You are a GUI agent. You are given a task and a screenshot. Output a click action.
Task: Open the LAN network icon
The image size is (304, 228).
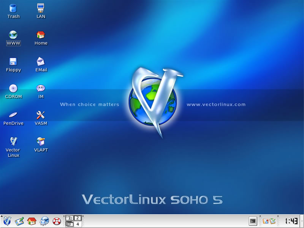[40, 8]
